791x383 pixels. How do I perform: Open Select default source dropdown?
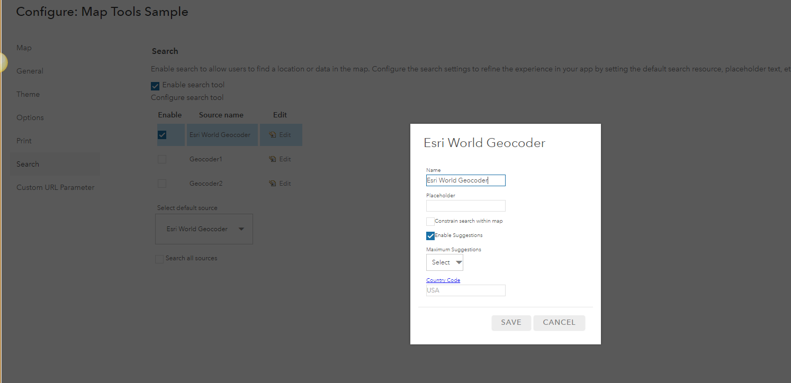point(204,229)
